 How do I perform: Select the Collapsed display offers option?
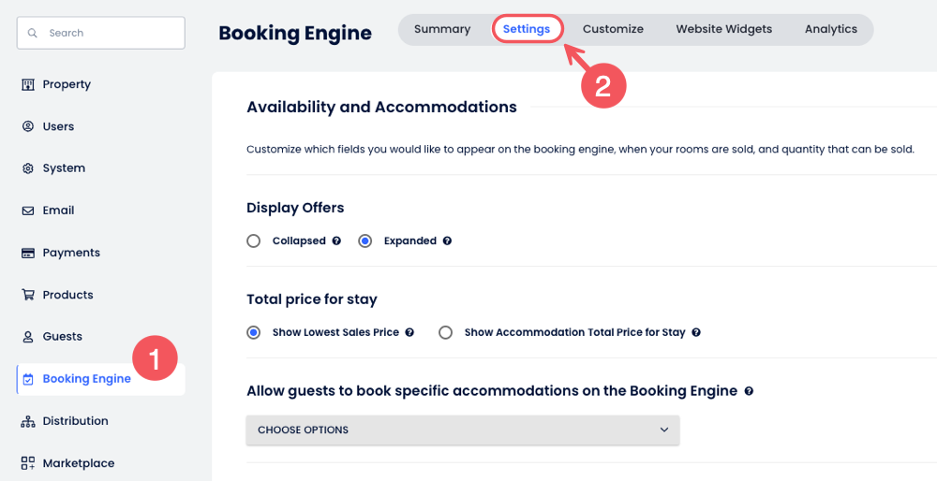point(254,240)
